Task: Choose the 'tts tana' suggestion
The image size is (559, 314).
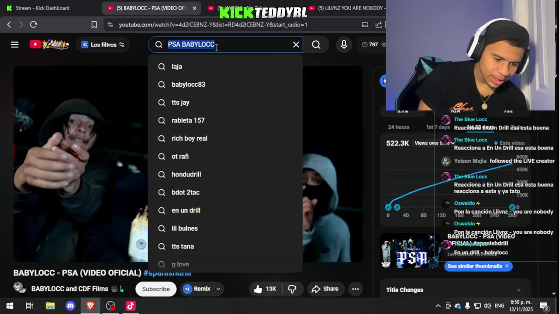Action: (x=225, y=246)
